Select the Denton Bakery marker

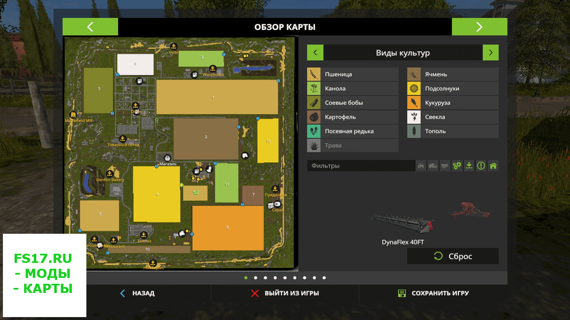click(x=110, y=174)
